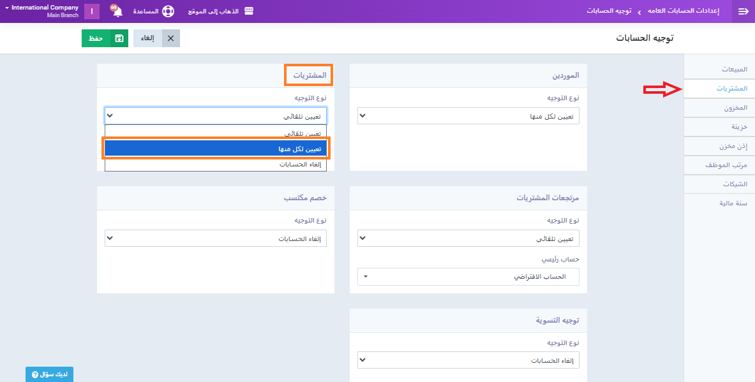Click the help lifebuoy icon

pyautogui.click(x=168, y=11)
